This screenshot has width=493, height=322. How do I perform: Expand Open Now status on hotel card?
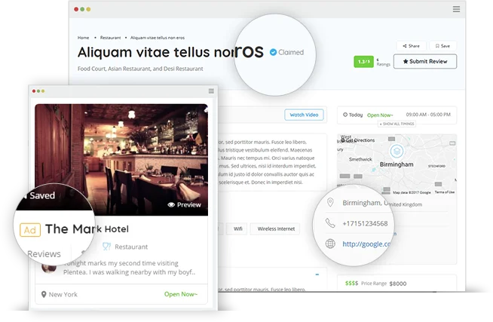(181, 294)
